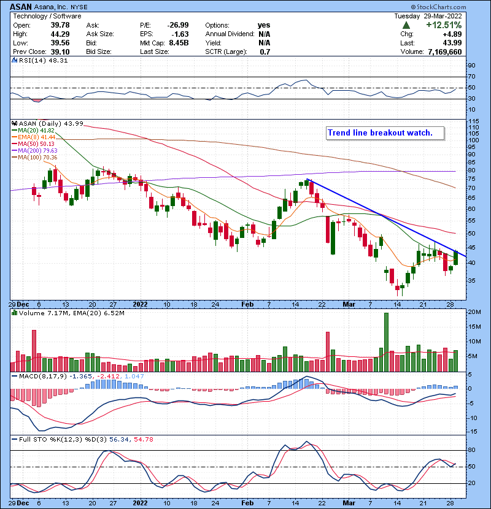
Task: Click the Low price value 39.56
Action: tap(60, 43)
